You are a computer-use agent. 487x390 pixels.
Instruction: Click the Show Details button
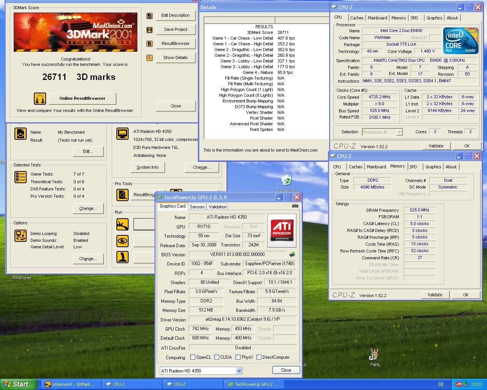pos(175,58)
